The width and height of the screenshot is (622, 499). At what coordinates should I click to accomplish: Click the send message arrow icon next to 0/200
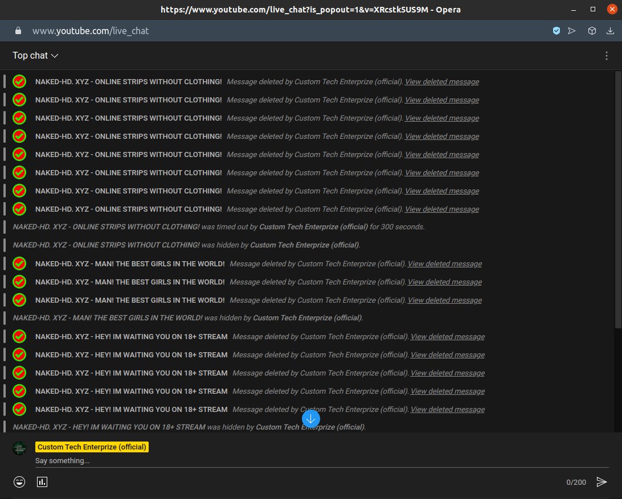tap(601, 482)
